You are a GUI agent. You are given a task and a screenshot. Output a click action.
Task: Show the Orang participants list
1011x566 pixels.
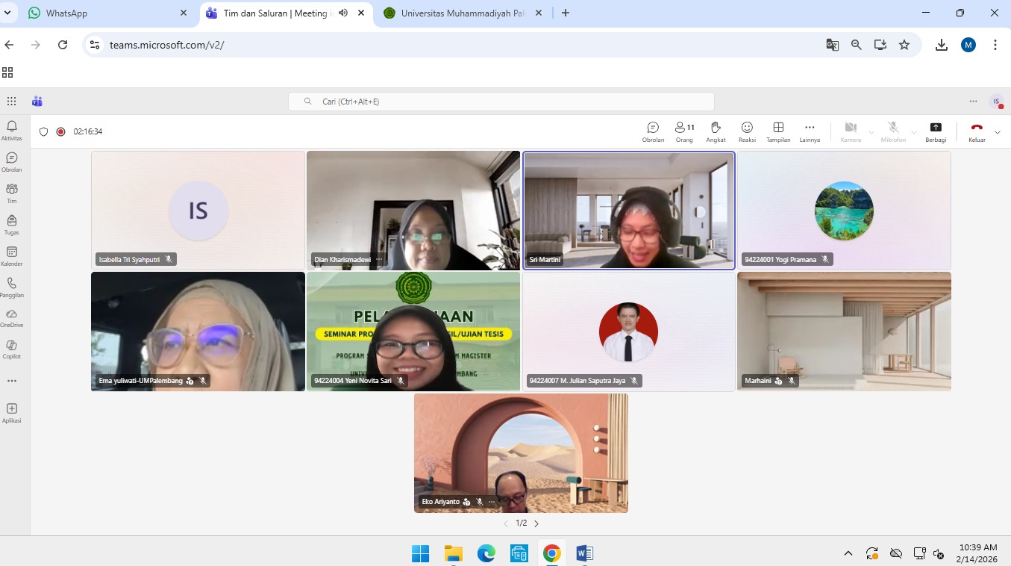click(684, 131)
